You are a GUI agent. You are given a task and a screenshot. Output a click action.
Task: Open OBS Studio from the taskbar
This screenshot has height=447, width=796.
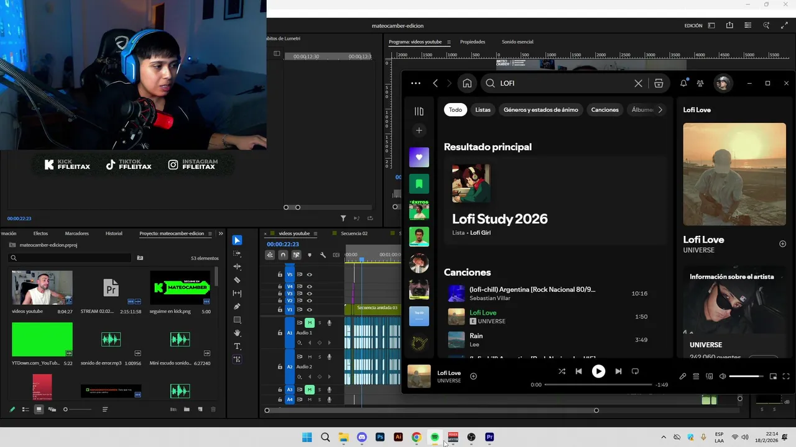[471, 437]
